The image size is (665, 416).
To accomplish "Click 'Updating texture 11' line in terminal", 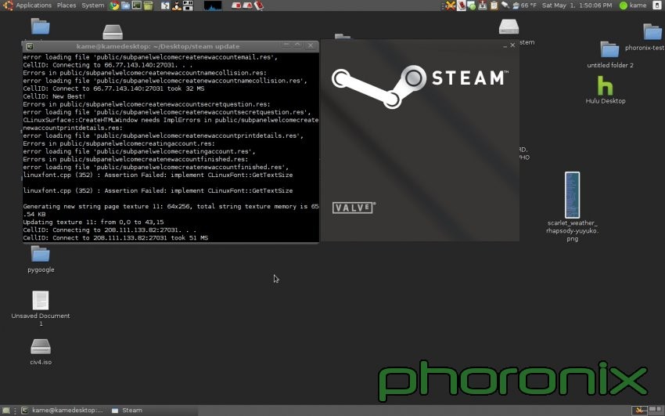I will (93, 222).
